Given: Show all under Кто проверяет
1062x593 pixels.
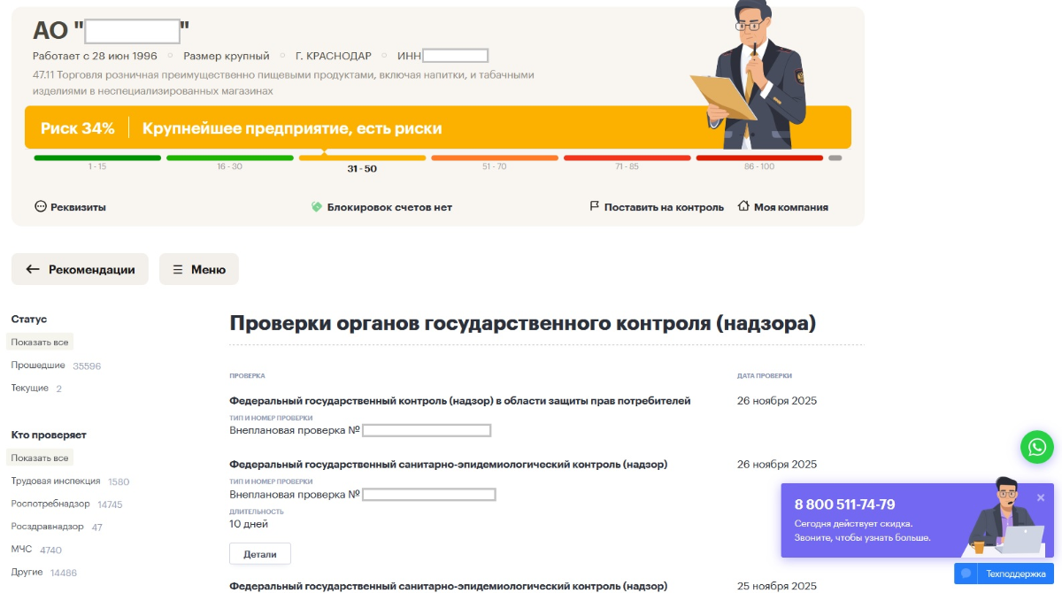Looking at the screenshot, I should click(x=39, y=458).
